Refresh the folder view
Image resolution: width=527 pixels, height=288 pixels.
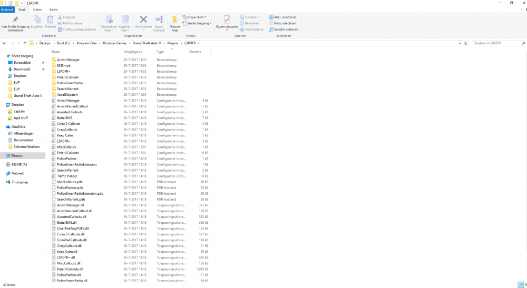(x=465, y=43)
